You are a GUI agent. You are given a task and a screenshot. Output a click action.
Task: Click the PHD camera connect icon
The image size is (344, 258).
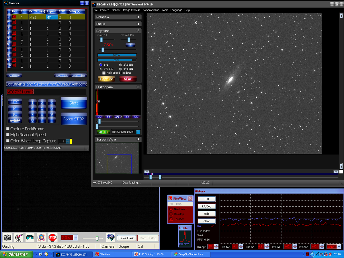click(7, 238)
